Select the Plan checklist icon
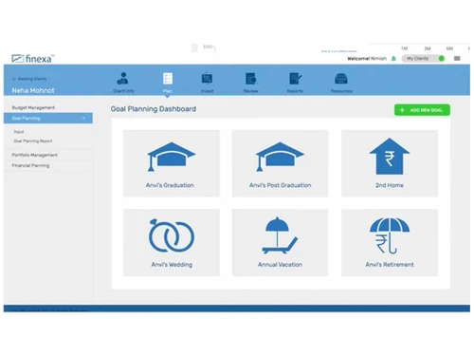 point(168,79)
